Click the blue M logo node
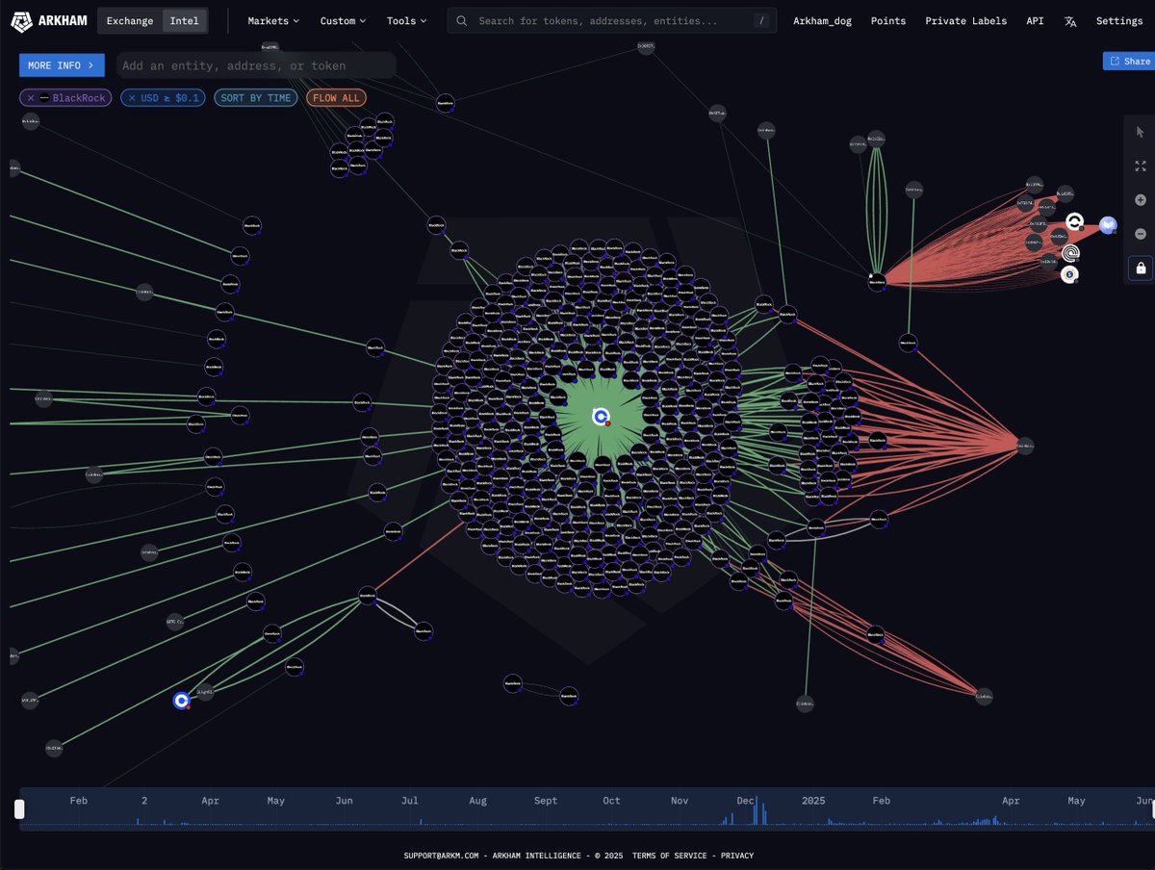The width and height of the screenshot is (1155, 870). coord(1108,225)
